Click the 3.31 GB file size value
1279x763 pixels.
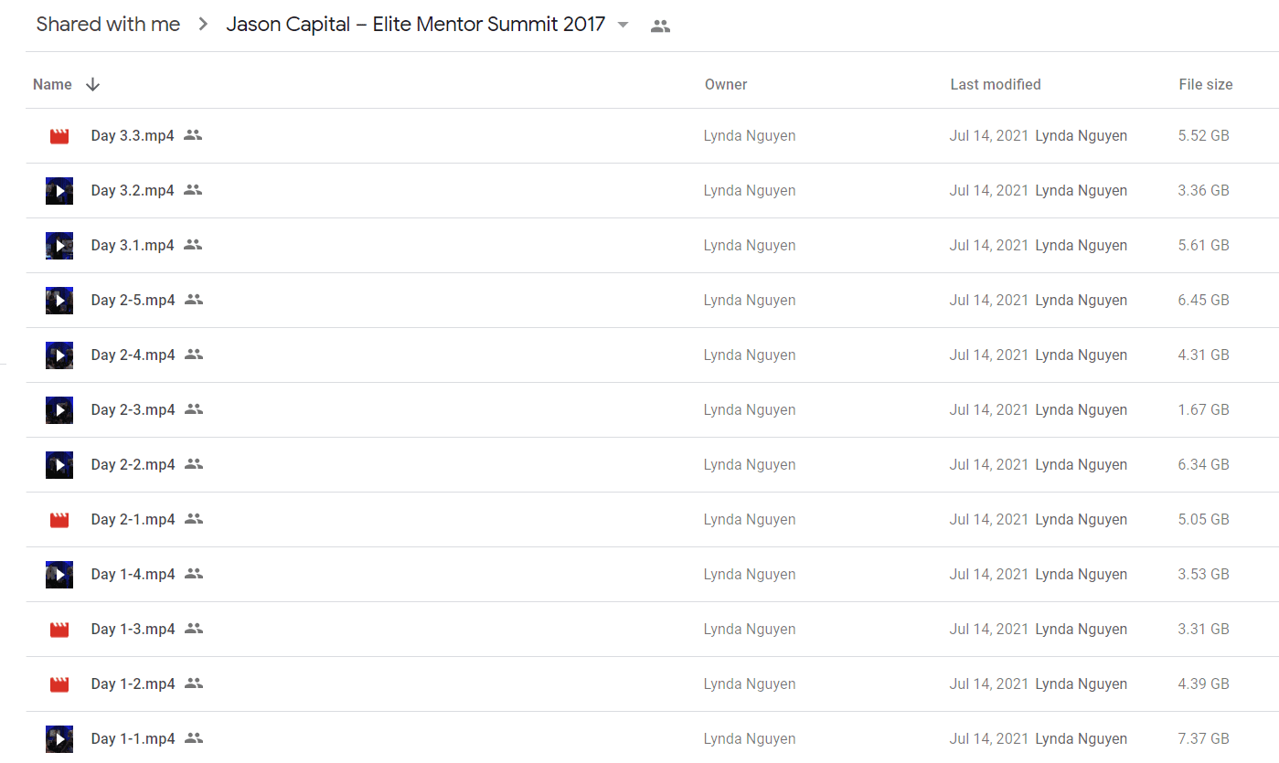[x=1204, y=630]
